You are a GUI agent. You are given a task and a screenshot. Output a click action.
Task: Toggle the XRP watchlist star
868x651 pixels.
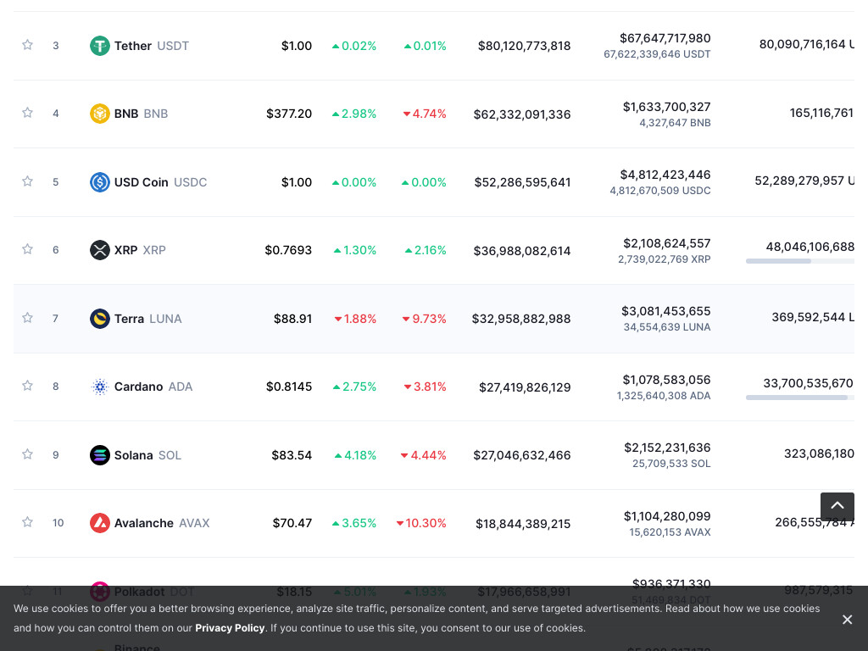[x=27, y=249]
